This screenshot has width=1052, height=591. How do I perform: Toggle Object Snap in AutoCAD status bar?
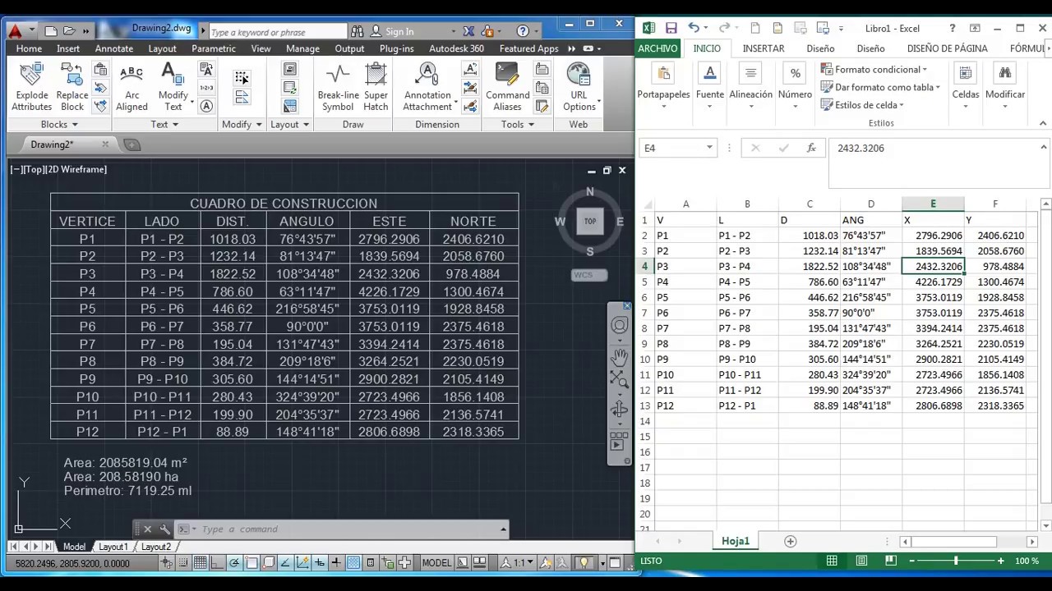(251, 563)
